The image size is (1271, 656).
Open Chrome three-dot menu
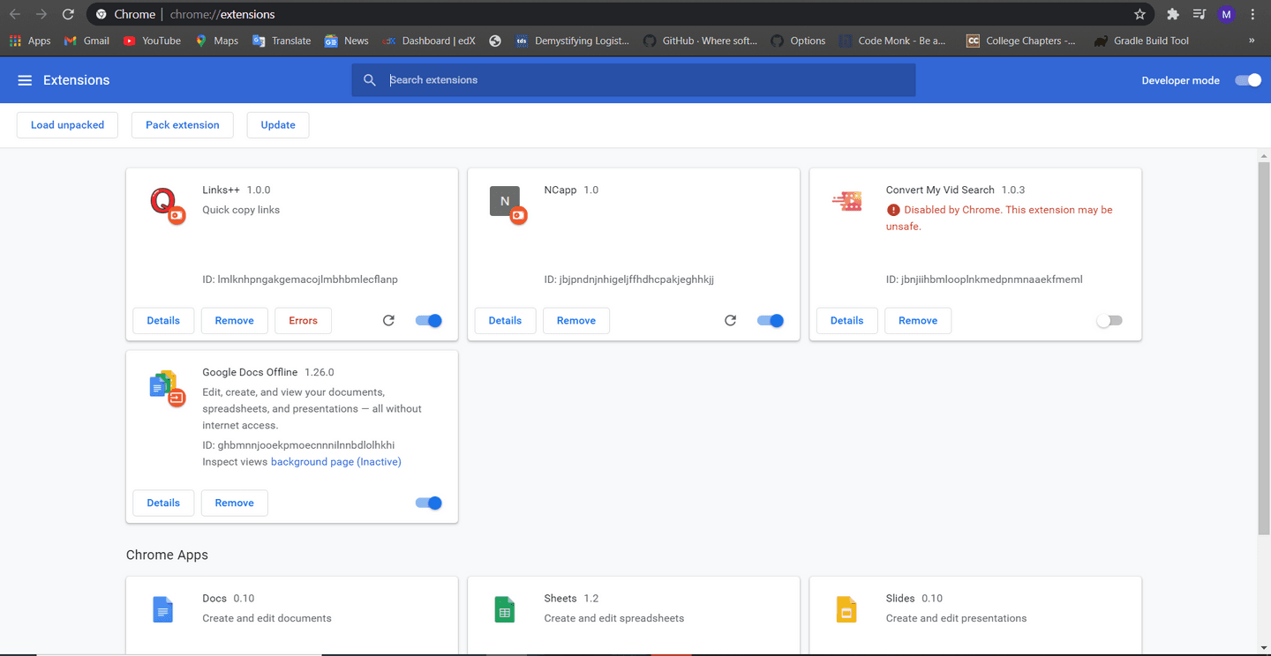click(1252, 14)
